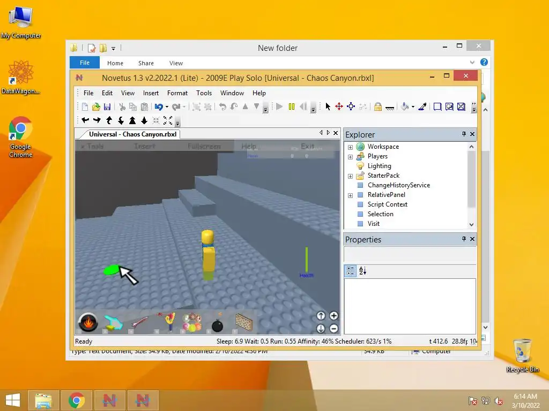
Task: Equip the slingshot tool in hotbar
Action: 166,322
